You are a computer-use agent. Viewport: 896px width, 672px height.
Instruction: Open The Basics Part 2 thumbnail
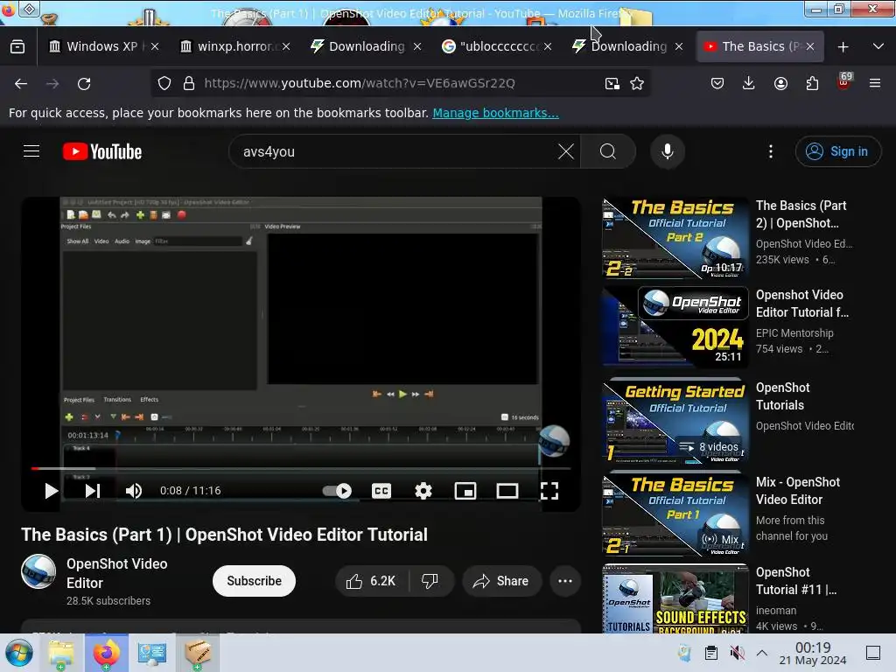675,238
